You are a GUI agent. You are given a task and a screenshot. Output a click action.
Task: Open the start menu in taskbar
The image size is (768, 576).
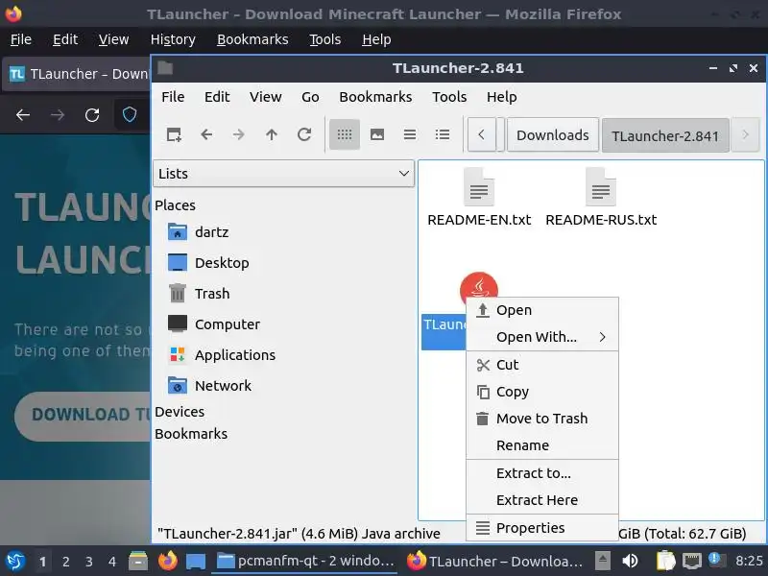(15, 562)
